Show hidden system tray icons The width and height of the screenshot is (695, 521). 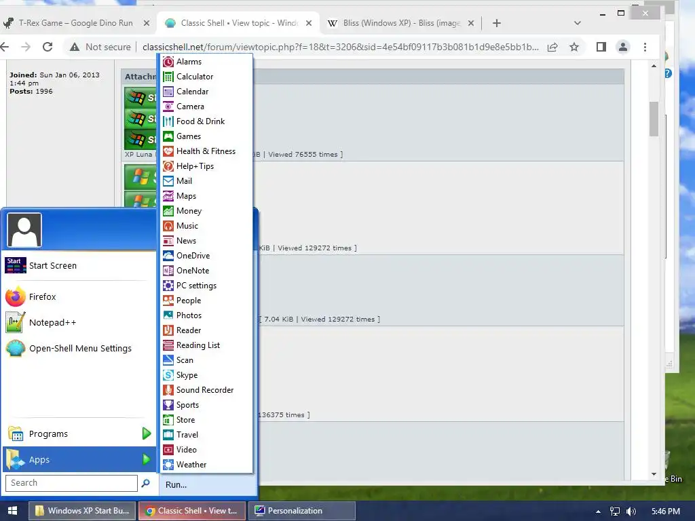click(x=598, y=512)
